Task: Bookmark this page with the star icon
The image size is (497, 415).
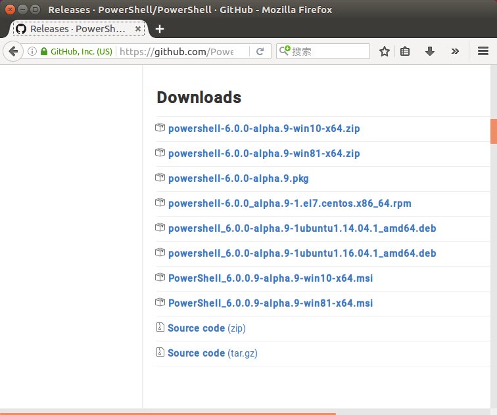Action: [385, 51]
